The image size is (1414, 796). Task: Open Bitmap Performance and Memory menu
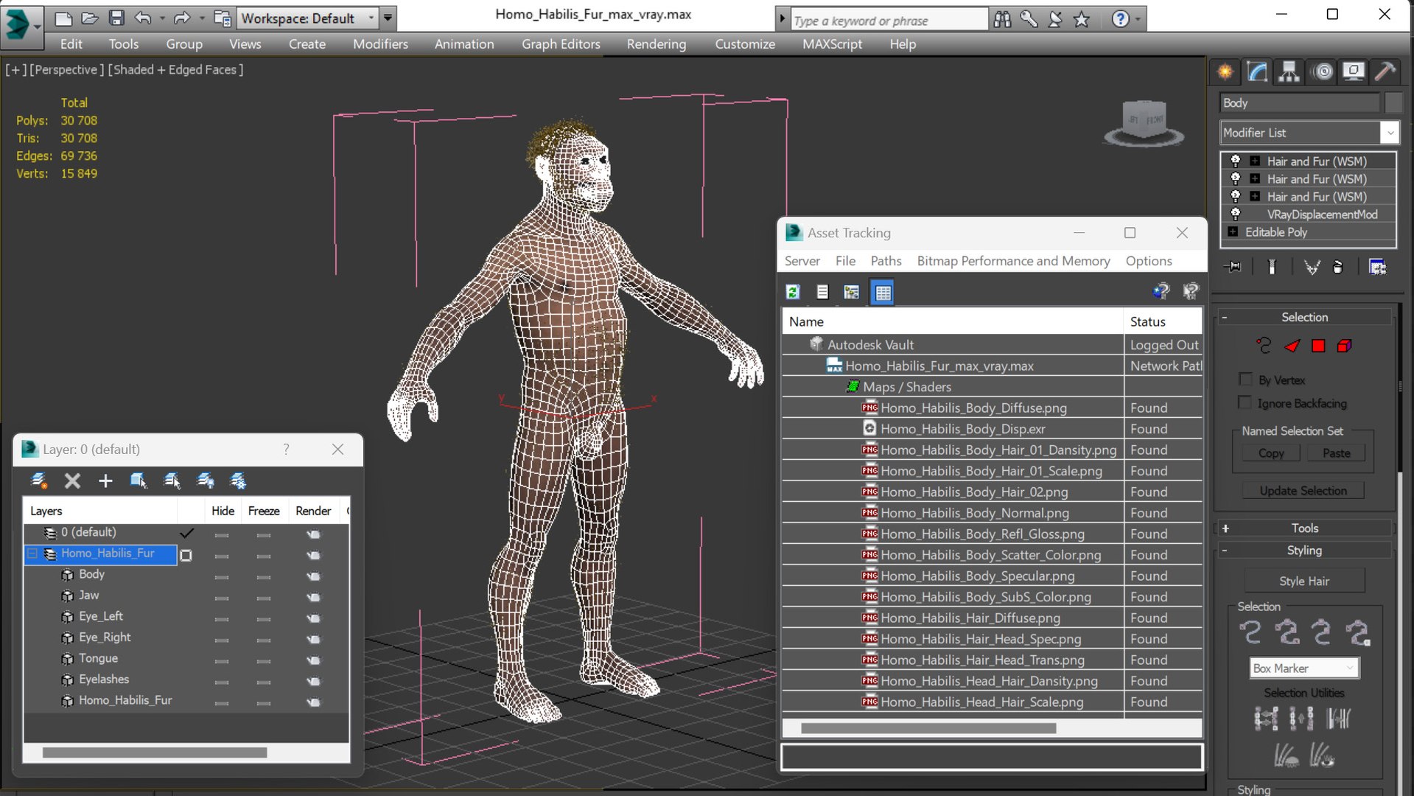[x=1013, y=261]
